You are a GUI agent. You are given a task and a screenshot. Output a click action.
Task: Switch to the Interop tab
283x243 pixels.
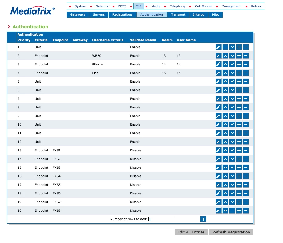coord(199,14)
